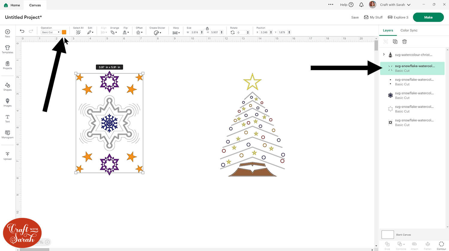Screen dimensions: 449x251
Task: Duplicate the layer using the duplicate icon
Action: pyautogui.click(x=395, y=41)
